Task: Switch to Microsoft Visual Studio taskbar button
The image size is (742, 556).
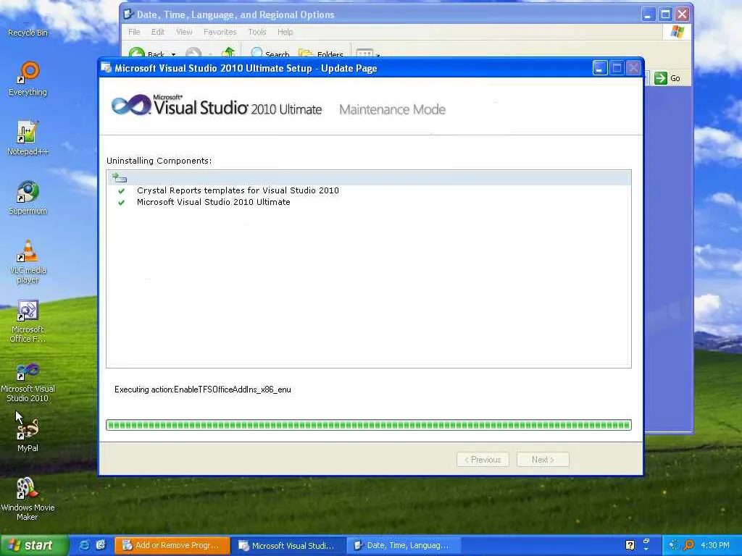Action: click(x=288, y=545)
